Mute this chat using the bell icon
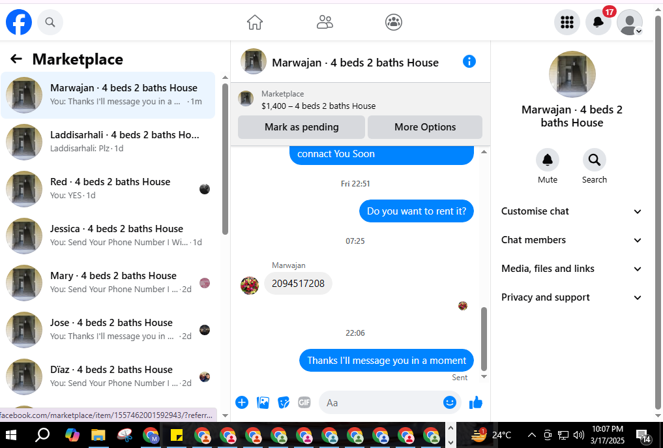This screenshot has height=448, width=663. click(x=547, y=160)
